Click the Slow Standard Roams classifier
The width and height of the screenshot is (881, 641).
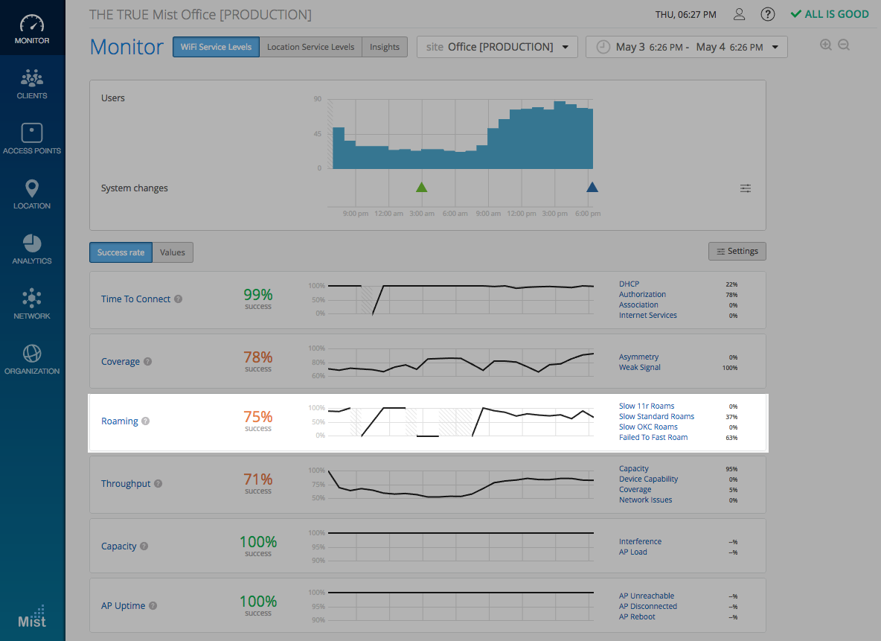click(x=656, y=417)
